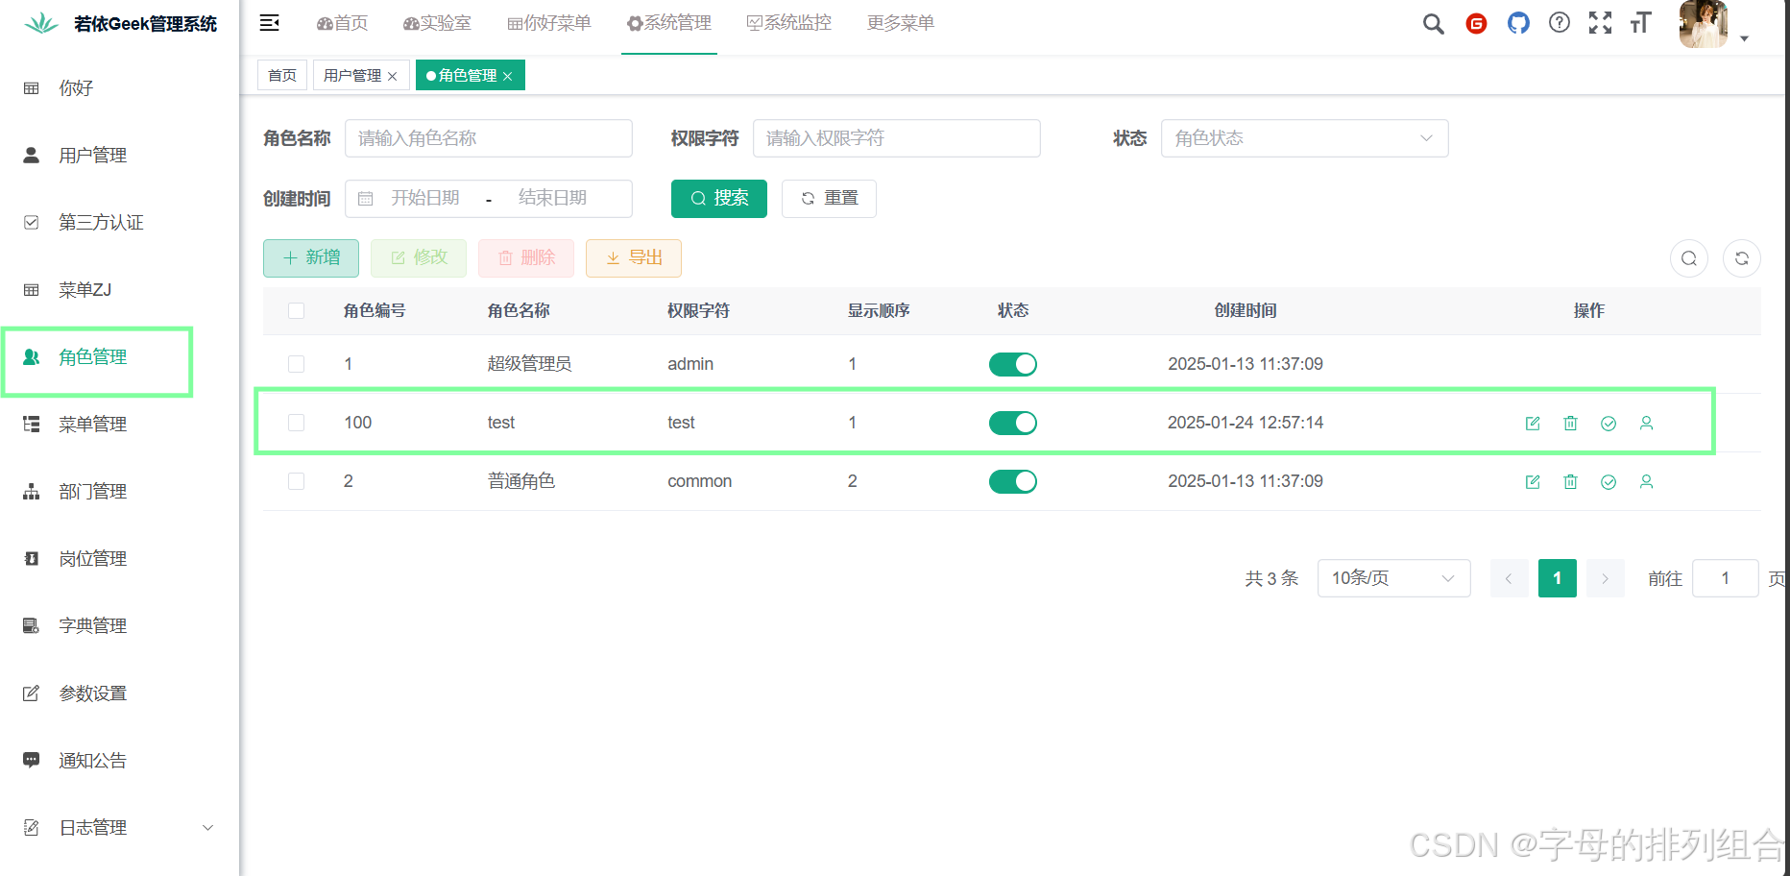This screenshot has width=1790, height=876.
Task: Click the edit icon in the 普通角色 row
Action: coord(1533,482)
